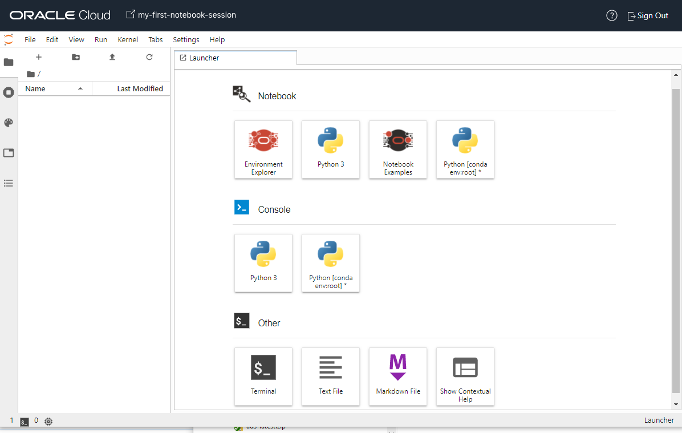Screen dimensions: 682x433
Task: Start Python [conda env:root] console
Action: [331, 264]
